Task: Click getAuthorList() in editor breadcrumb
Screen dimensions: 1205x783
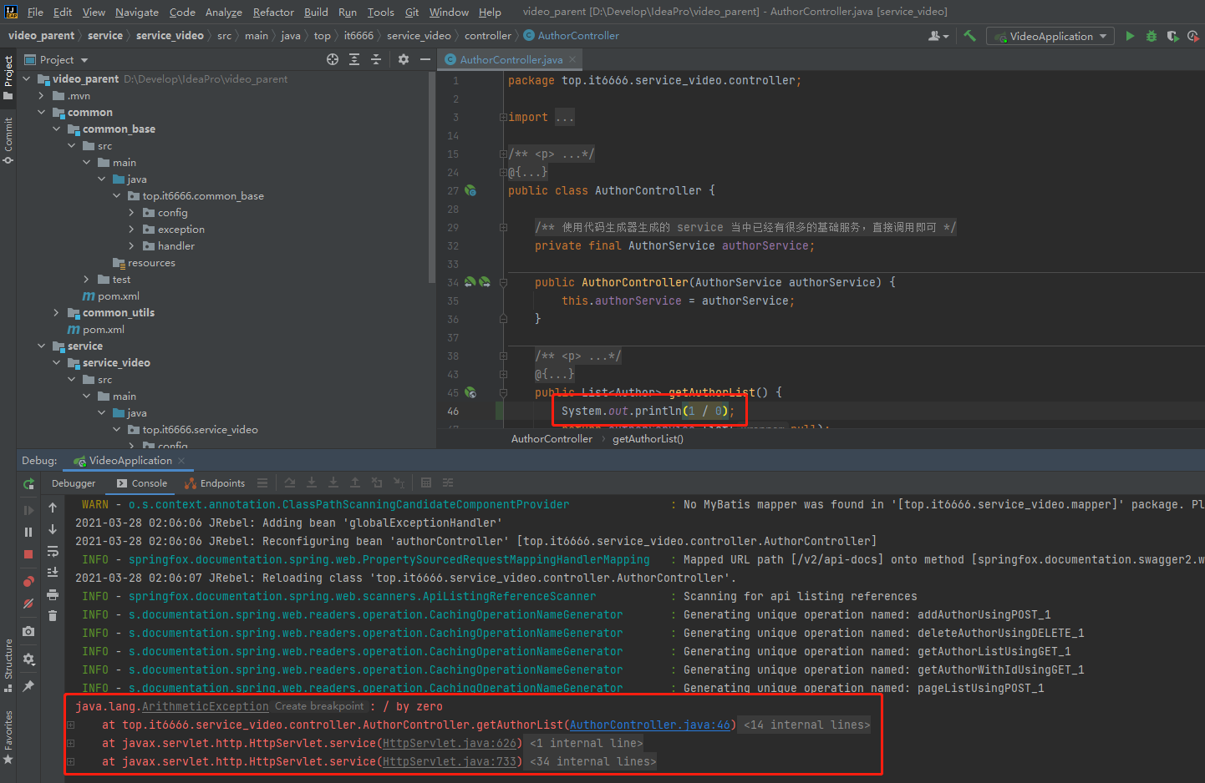Action: coord(648,439)
